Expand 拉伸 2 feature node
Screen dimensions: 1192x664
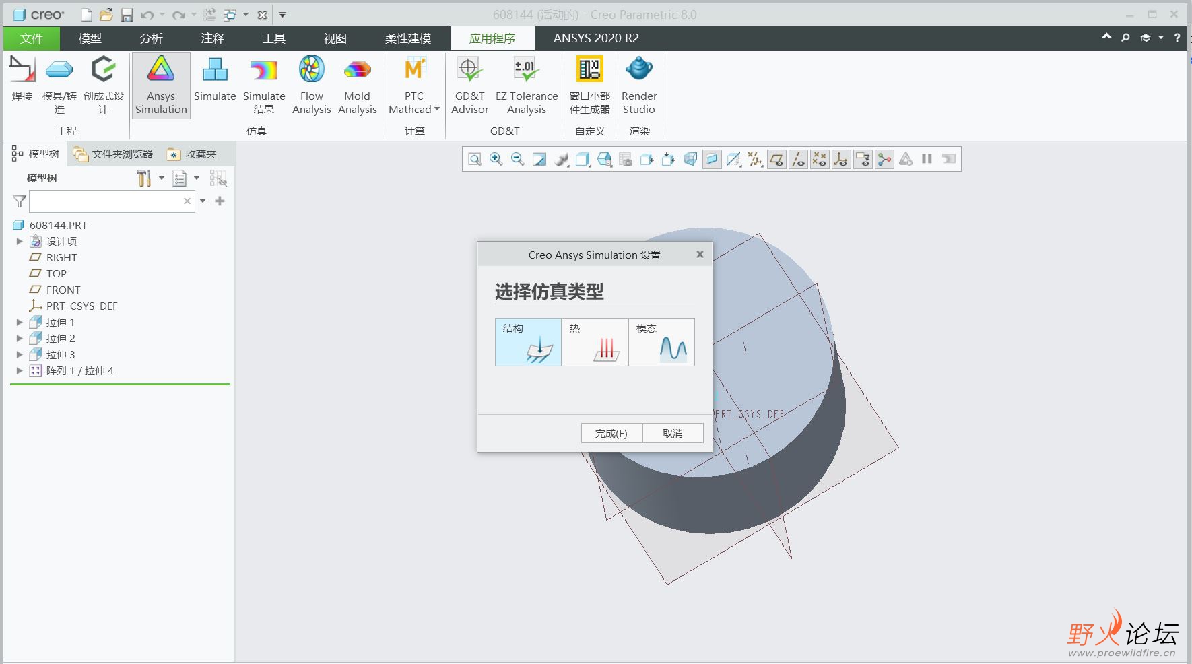pyautogui.click(x=20, y=338)
